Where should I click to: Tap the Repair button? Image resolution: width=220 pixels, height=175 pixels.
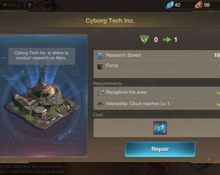click(160, 149)
